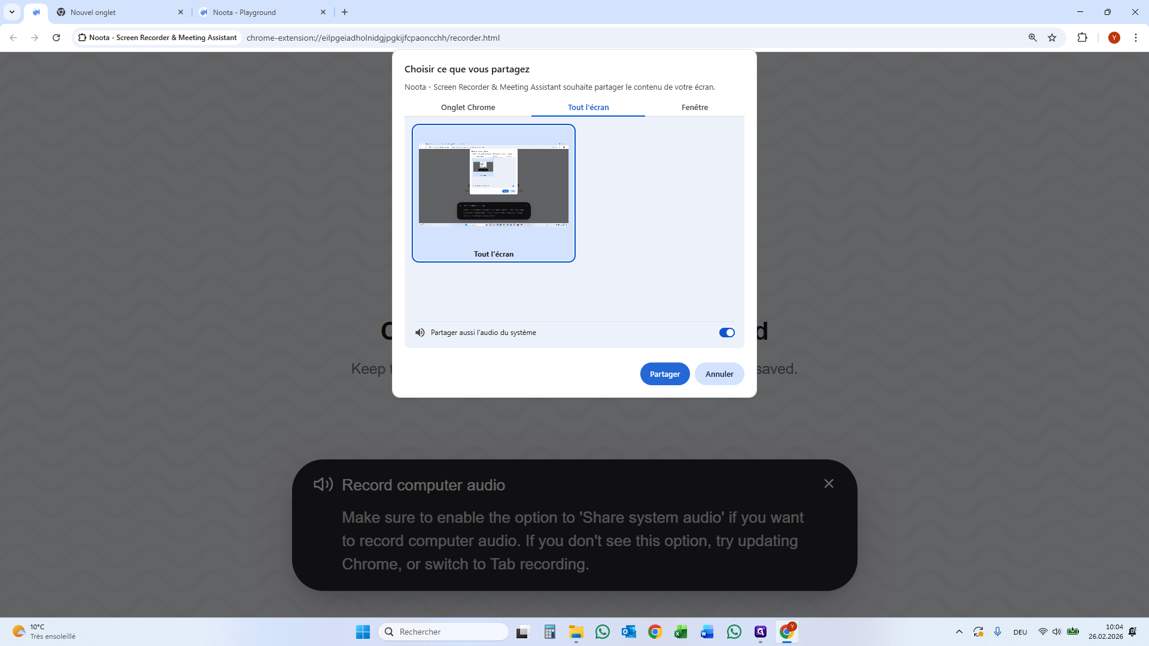Screen dimensions: 1149x646
Task: Select the 'Fenêtre' sharing tab
Action: tap(694, 108)
